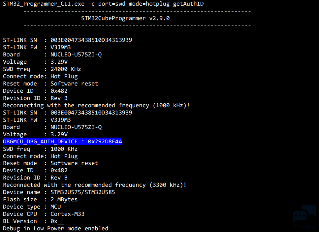The image size is (319, 232).
Task: Click the STM32CubeProgrammer v2.9.0 title
Action: pos(125,18)
